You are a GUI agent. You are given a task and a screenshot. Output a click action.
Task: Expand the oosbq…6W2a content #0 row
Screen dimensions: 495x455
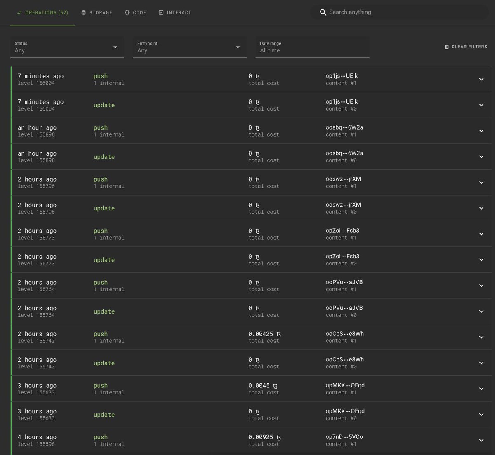[481, 156]
